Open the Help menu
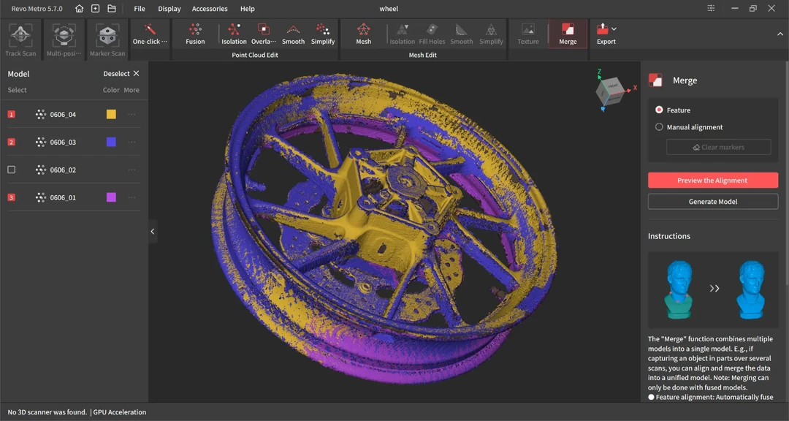Viewport: 789px width, 421px height. [x=248, y=9]
